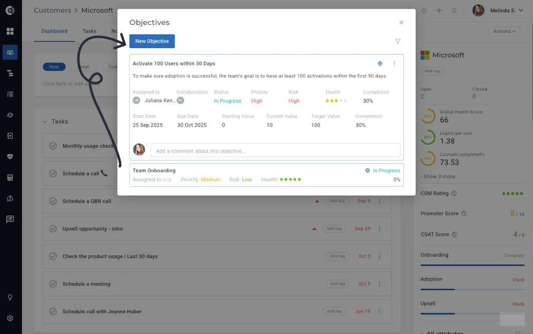Click the comment field for the objective
The width and height of the screenshot is (533, 334).
point(276,151)
